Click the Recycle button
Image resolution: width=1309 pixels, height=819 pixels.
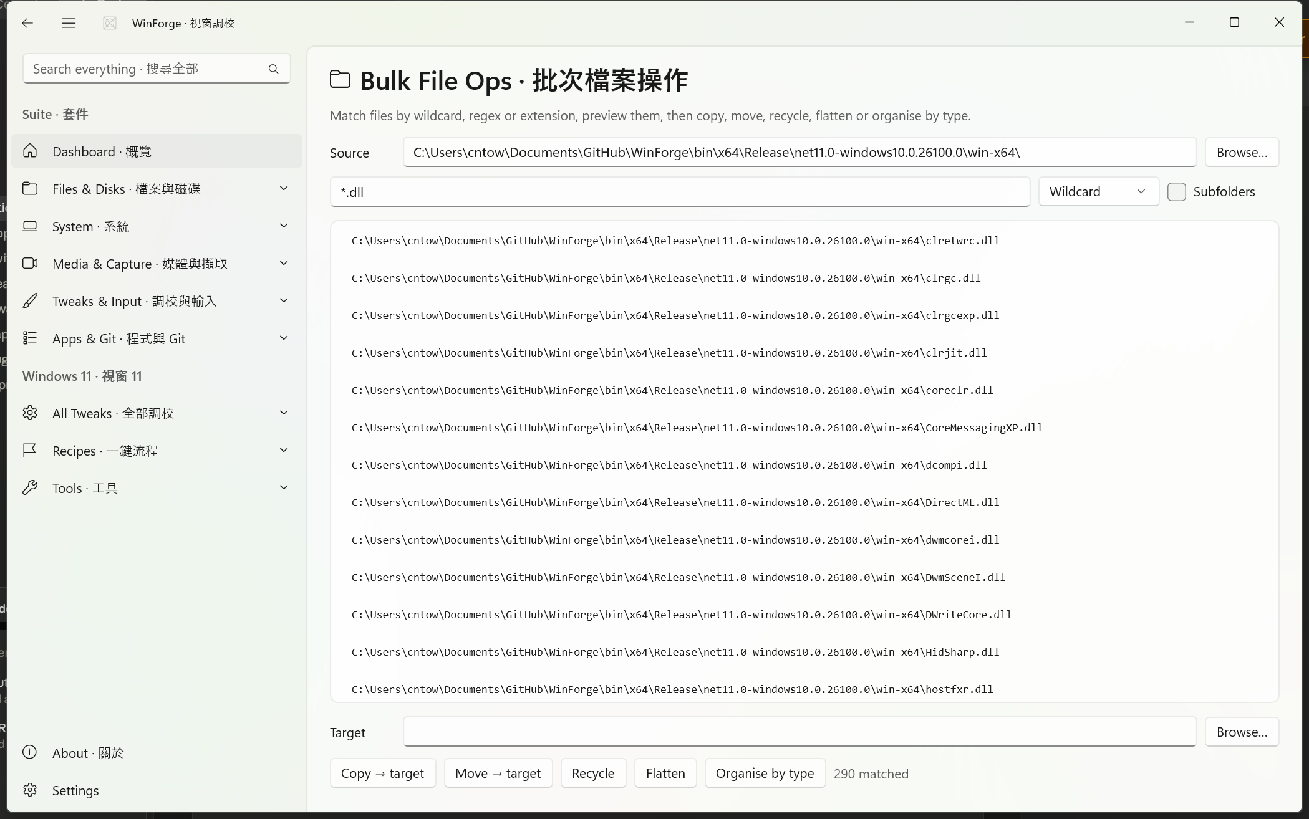point(593,773)
